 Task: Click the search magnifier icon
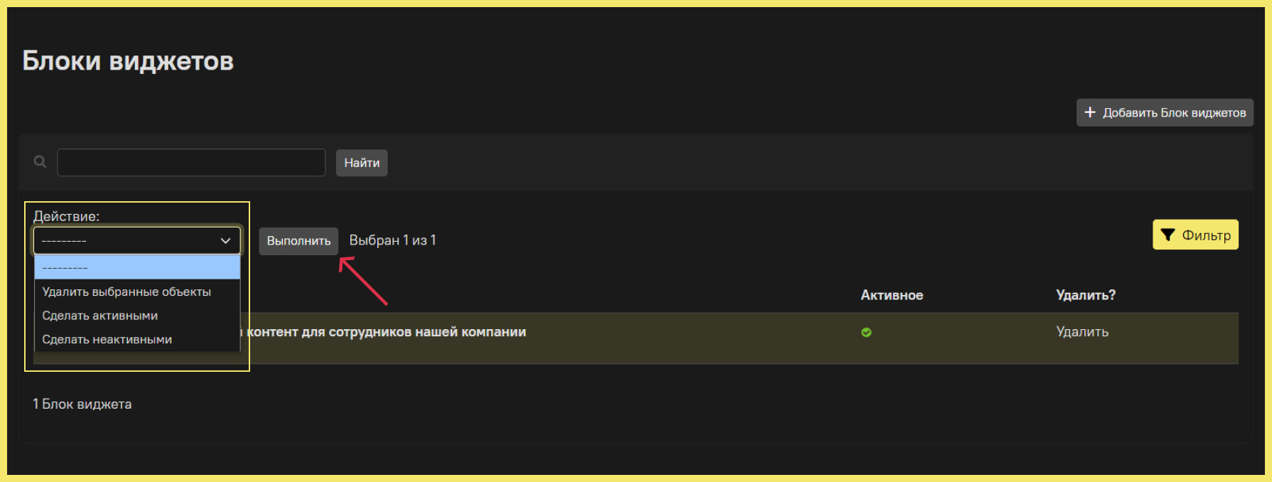pos(41,162)
